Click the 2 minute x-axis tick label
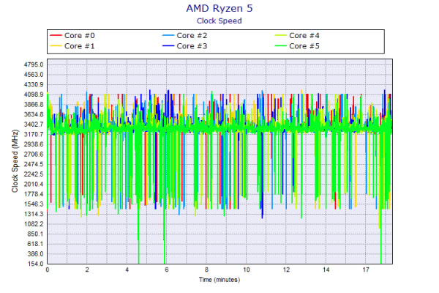439x293 pixels. pyautogui.click(x=87, y=270)
